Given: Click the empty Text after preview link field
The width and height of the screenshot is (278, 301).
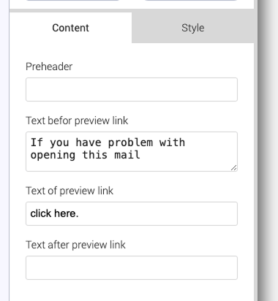Looking at the screenshot, I should [132, 267].
